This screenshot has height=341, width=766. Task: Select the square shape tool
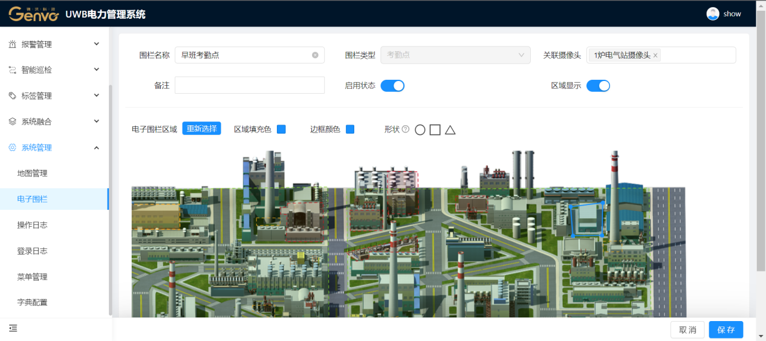click(x=435, y=129)
